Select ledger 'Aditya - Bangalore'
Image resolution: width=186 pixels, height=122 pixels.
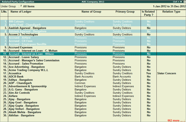(x=21, y=80)
